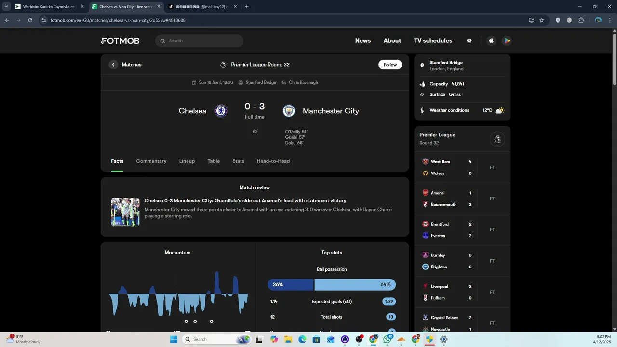
Task: Open the Commentary tab
Action: [151, 161]
